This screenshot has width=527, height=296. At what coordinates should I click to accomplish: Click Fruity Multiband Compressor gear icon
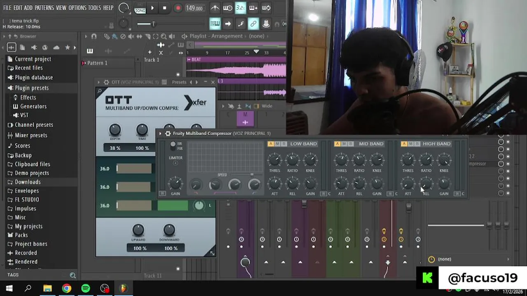[168, 134]
